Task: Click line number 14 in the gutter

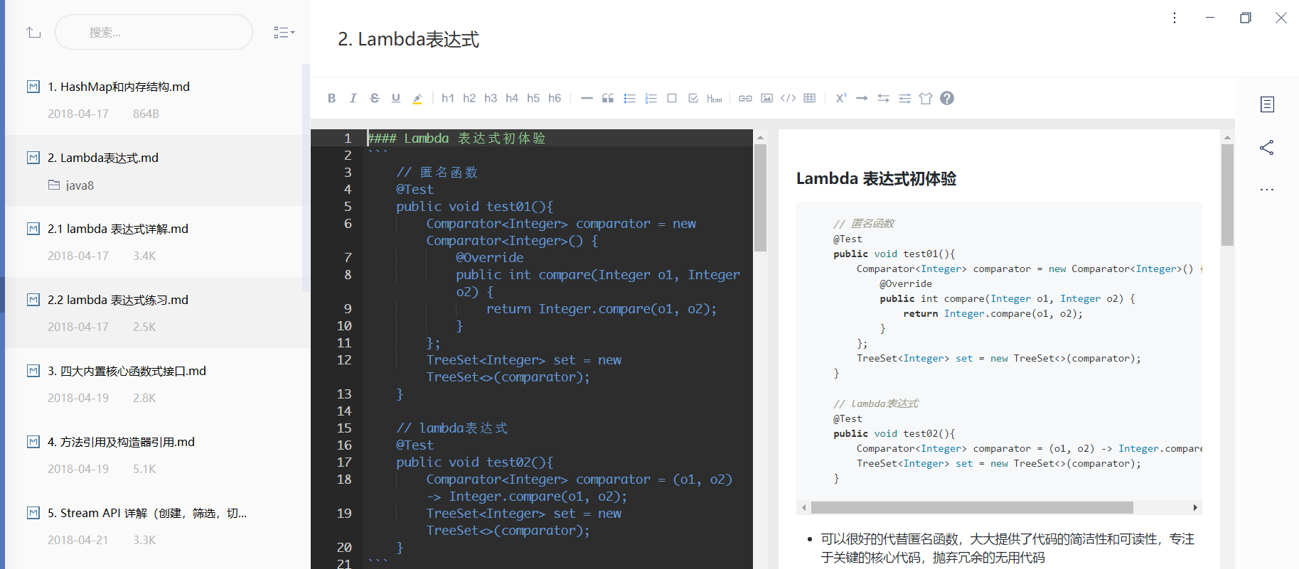Action: [x=344, y=411]
